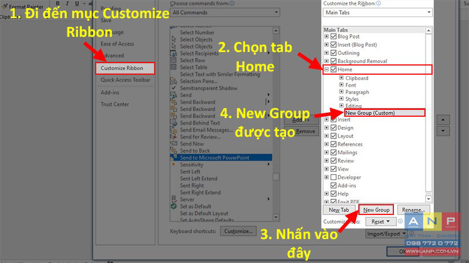Expand the Review tab node
This screenshot has height=263, width=469.
click(327, 161)
